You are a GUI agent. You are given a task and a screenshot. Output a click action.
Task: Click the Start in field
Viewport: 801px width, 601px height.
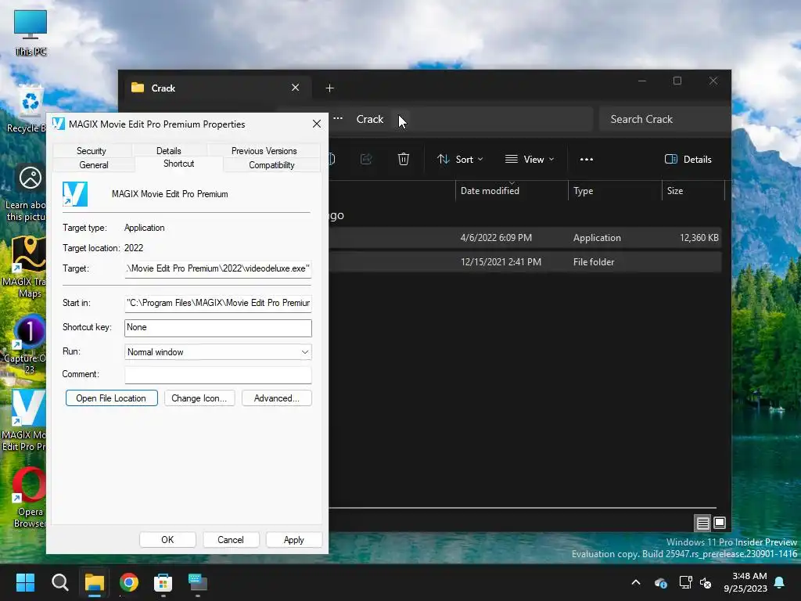click(x=218, y=303)
